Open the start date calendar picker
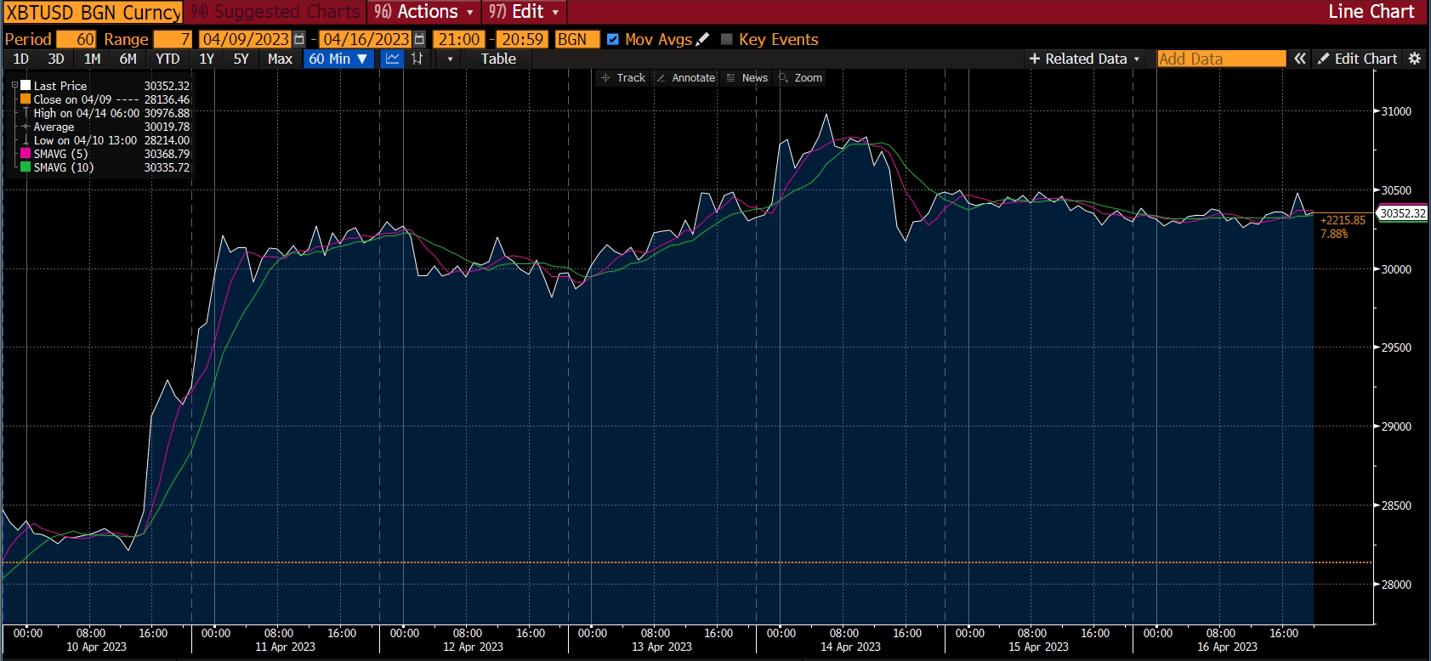The height and width of the screenshot is (661, 1431). tap(299, 39)
